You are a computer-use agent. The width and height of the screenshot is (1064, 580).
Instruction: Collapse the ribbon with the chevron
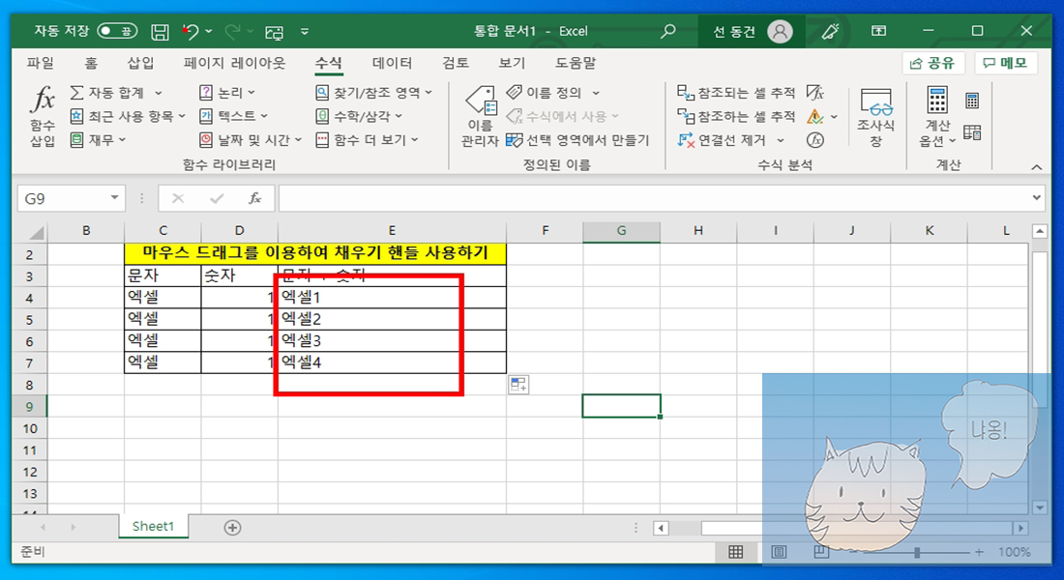tap(1037, 167)
